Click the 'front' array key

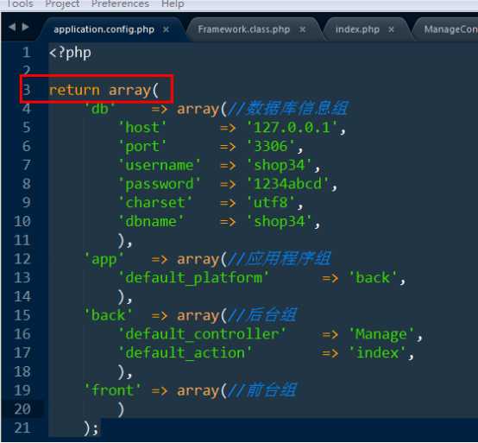tap(112, 390)
